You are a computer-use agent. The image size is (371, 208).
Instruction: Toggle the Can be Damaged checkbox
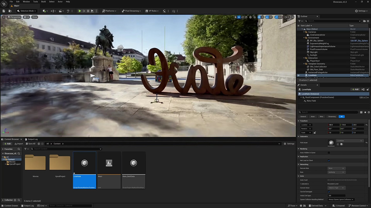(329, 192)
